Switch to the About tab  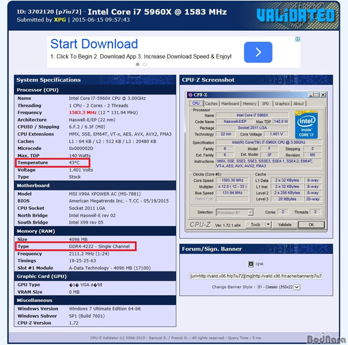point(299,104)
